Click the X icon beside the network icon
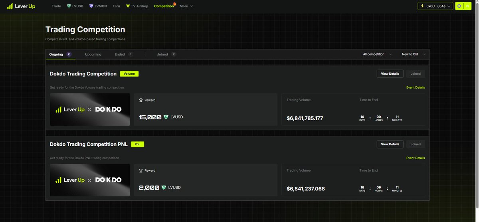The width and height of the screenshot is (479, 222). pyautogui.click(x=468, y=6)
